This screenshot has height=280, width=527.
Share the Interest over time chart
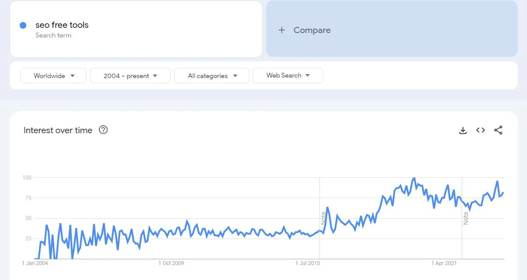coord(498,130)
